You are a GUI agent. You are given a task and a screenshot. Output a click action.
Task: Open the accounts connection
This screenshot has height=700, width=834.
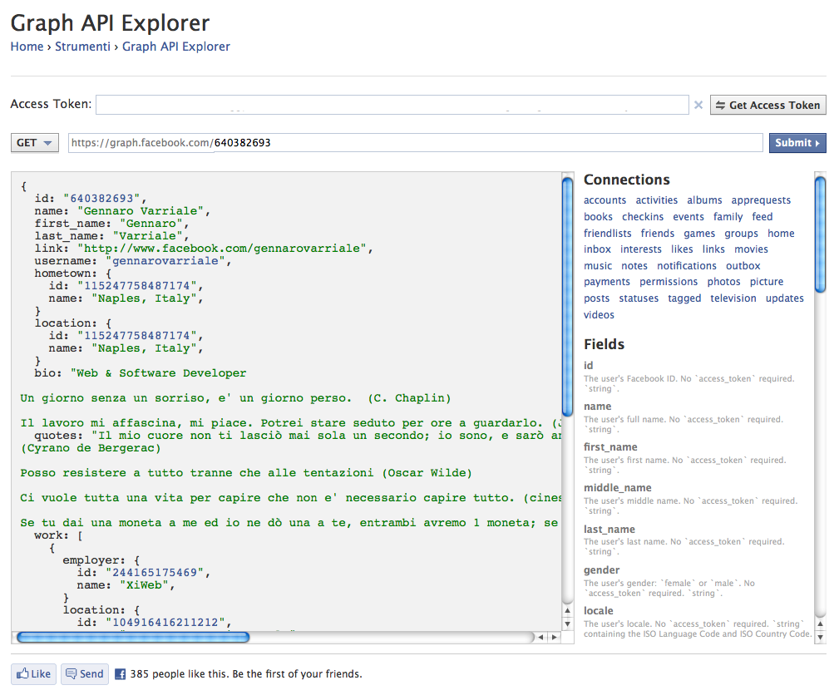click(605, 200)
